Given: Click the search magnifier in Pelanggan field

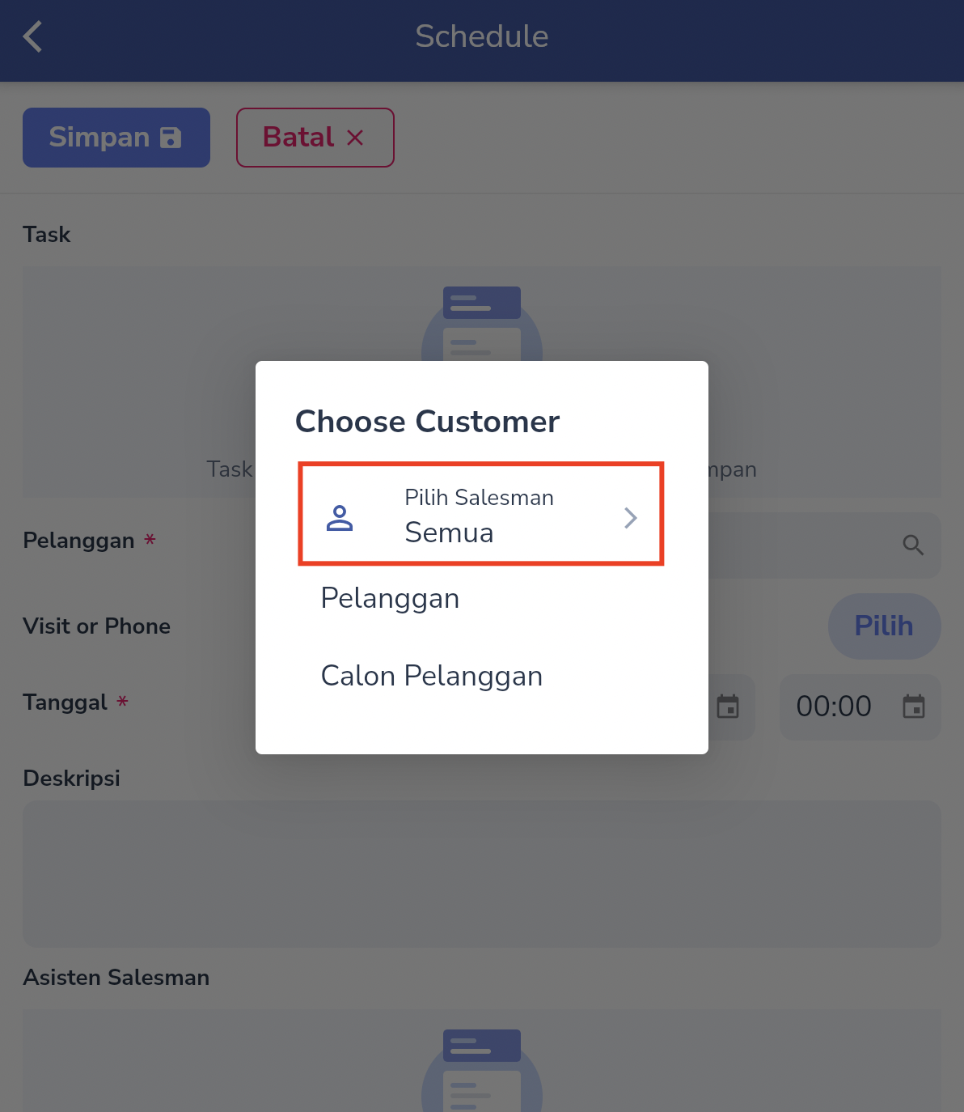Looking at the screenshot, I should [x=913, y=545].
